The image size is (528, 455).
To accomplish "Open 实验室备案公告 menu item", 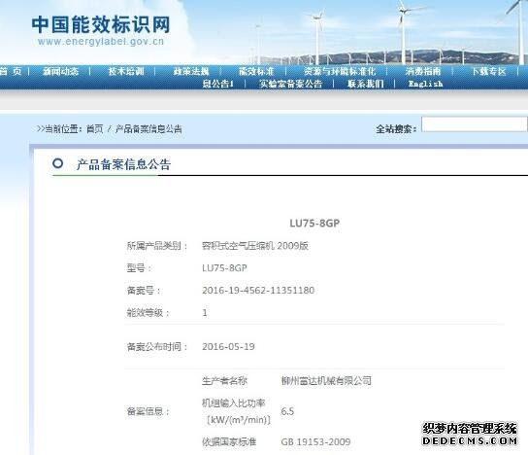I will point(291,84).
